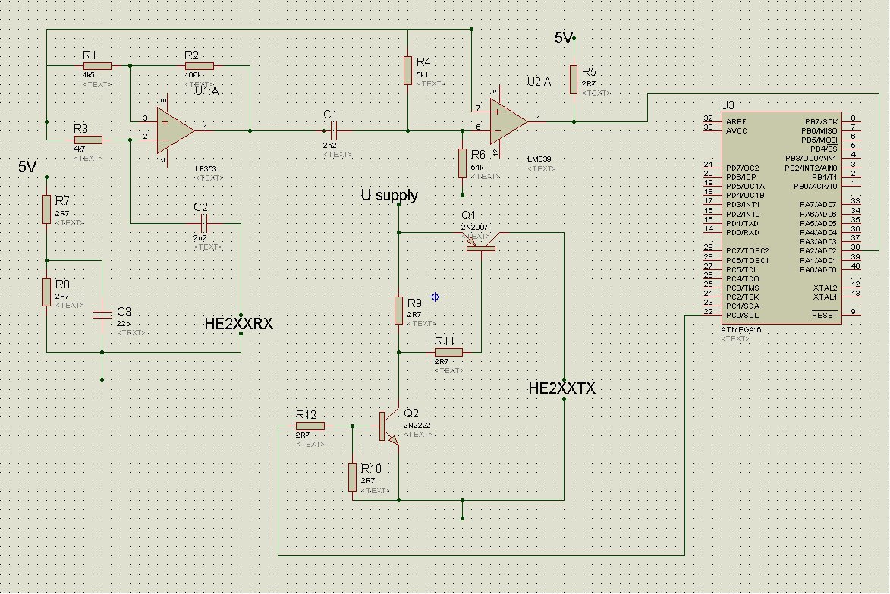Viewport: 890px width, 594px height.
Task: Click the Q2 reference label
Action: pyautogui.click(x=411, y=413)
